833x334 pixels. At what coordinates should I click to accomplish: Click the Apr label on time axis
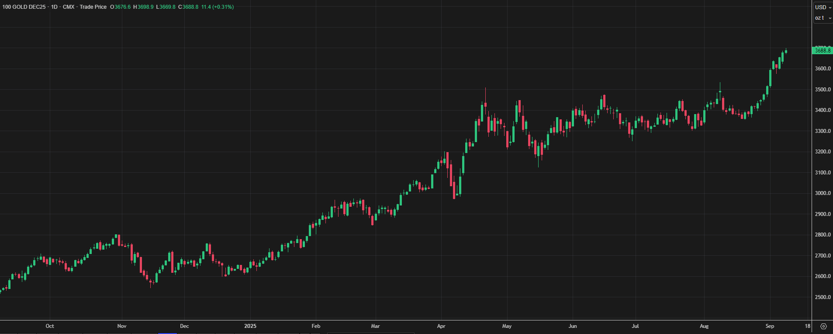pos(441,326)
